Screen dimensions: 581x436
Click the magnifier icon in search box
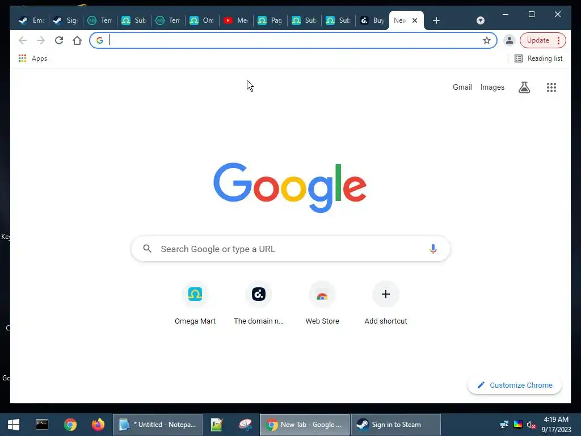click(x=147, y=249)
